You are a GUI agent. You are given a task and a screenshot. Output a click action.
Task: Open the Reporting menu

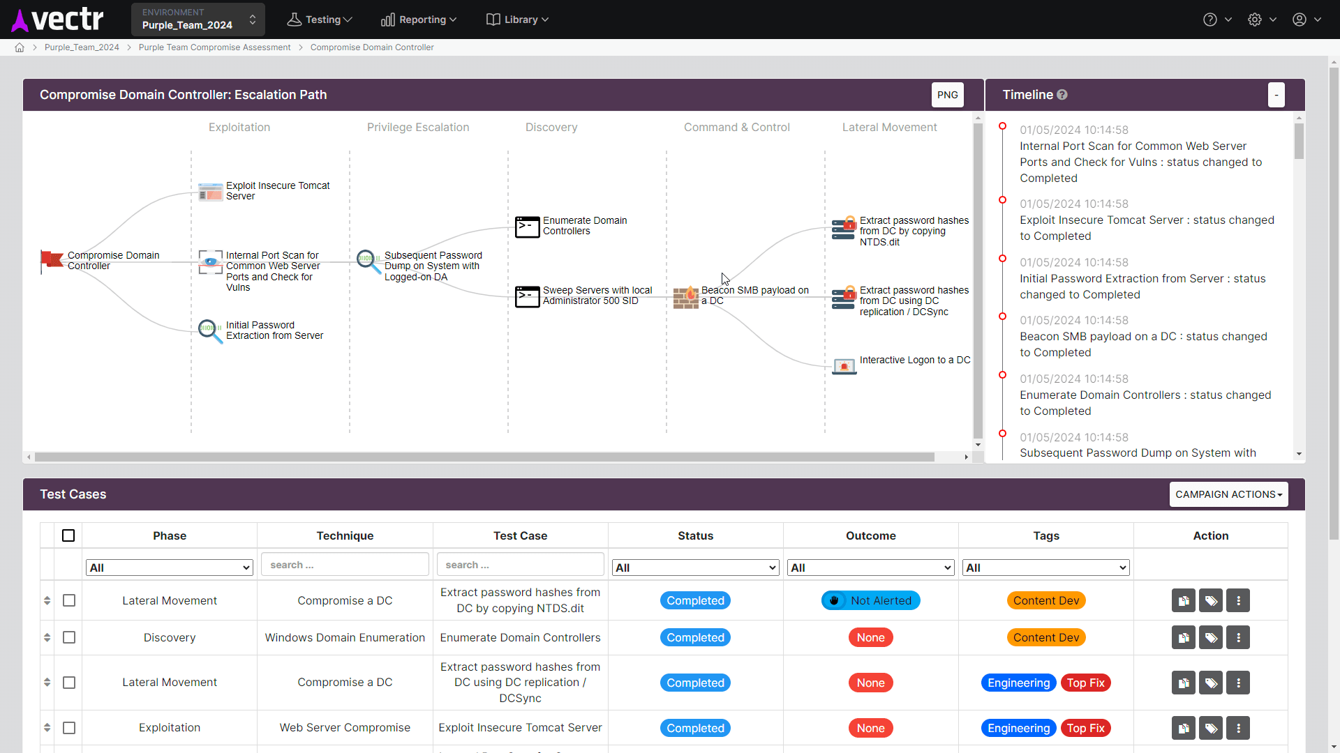[419, 20]
